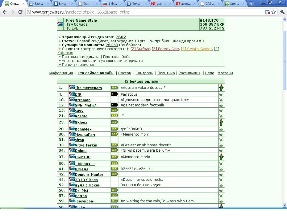Open the Состав section link
Image resolution: width=287 pixels, height=216 pixels.
124,73
